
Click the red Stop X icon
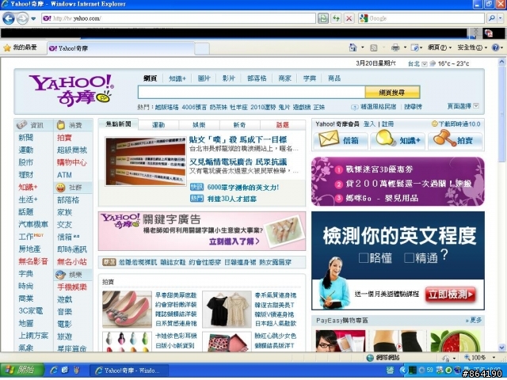click(349, 18)
